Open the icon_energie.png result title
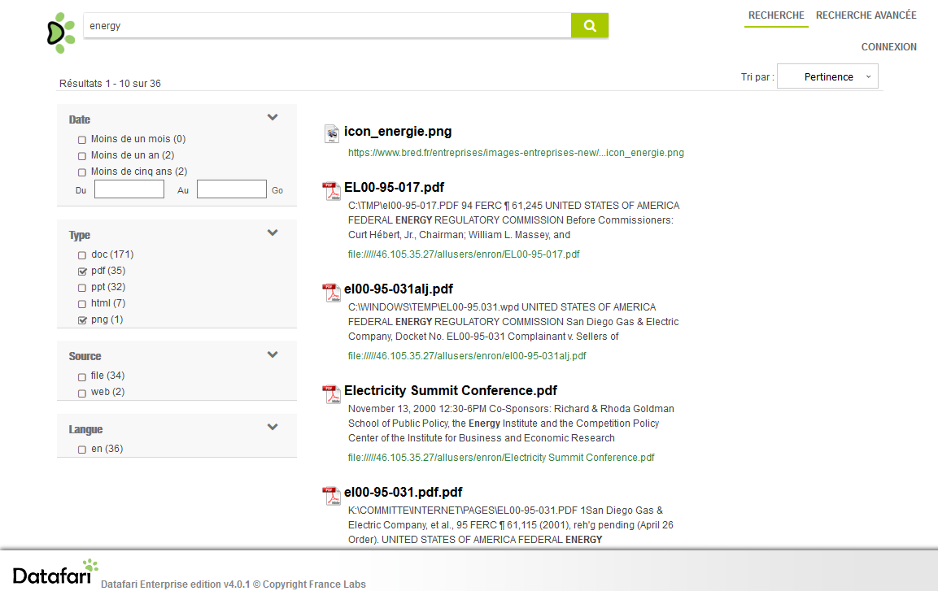Image resolution: width=938 pixels, height=591 pixels. click(x=398, y=132)
